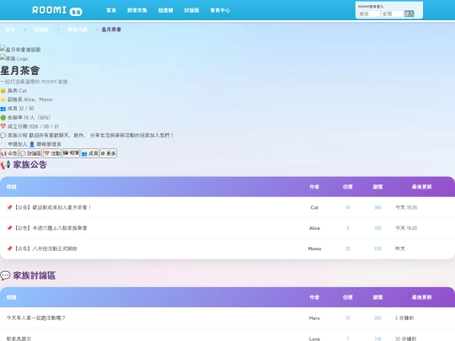
Task: Click 最後更新 column header in 家族公告 table
Action: (x=422, y=187)
